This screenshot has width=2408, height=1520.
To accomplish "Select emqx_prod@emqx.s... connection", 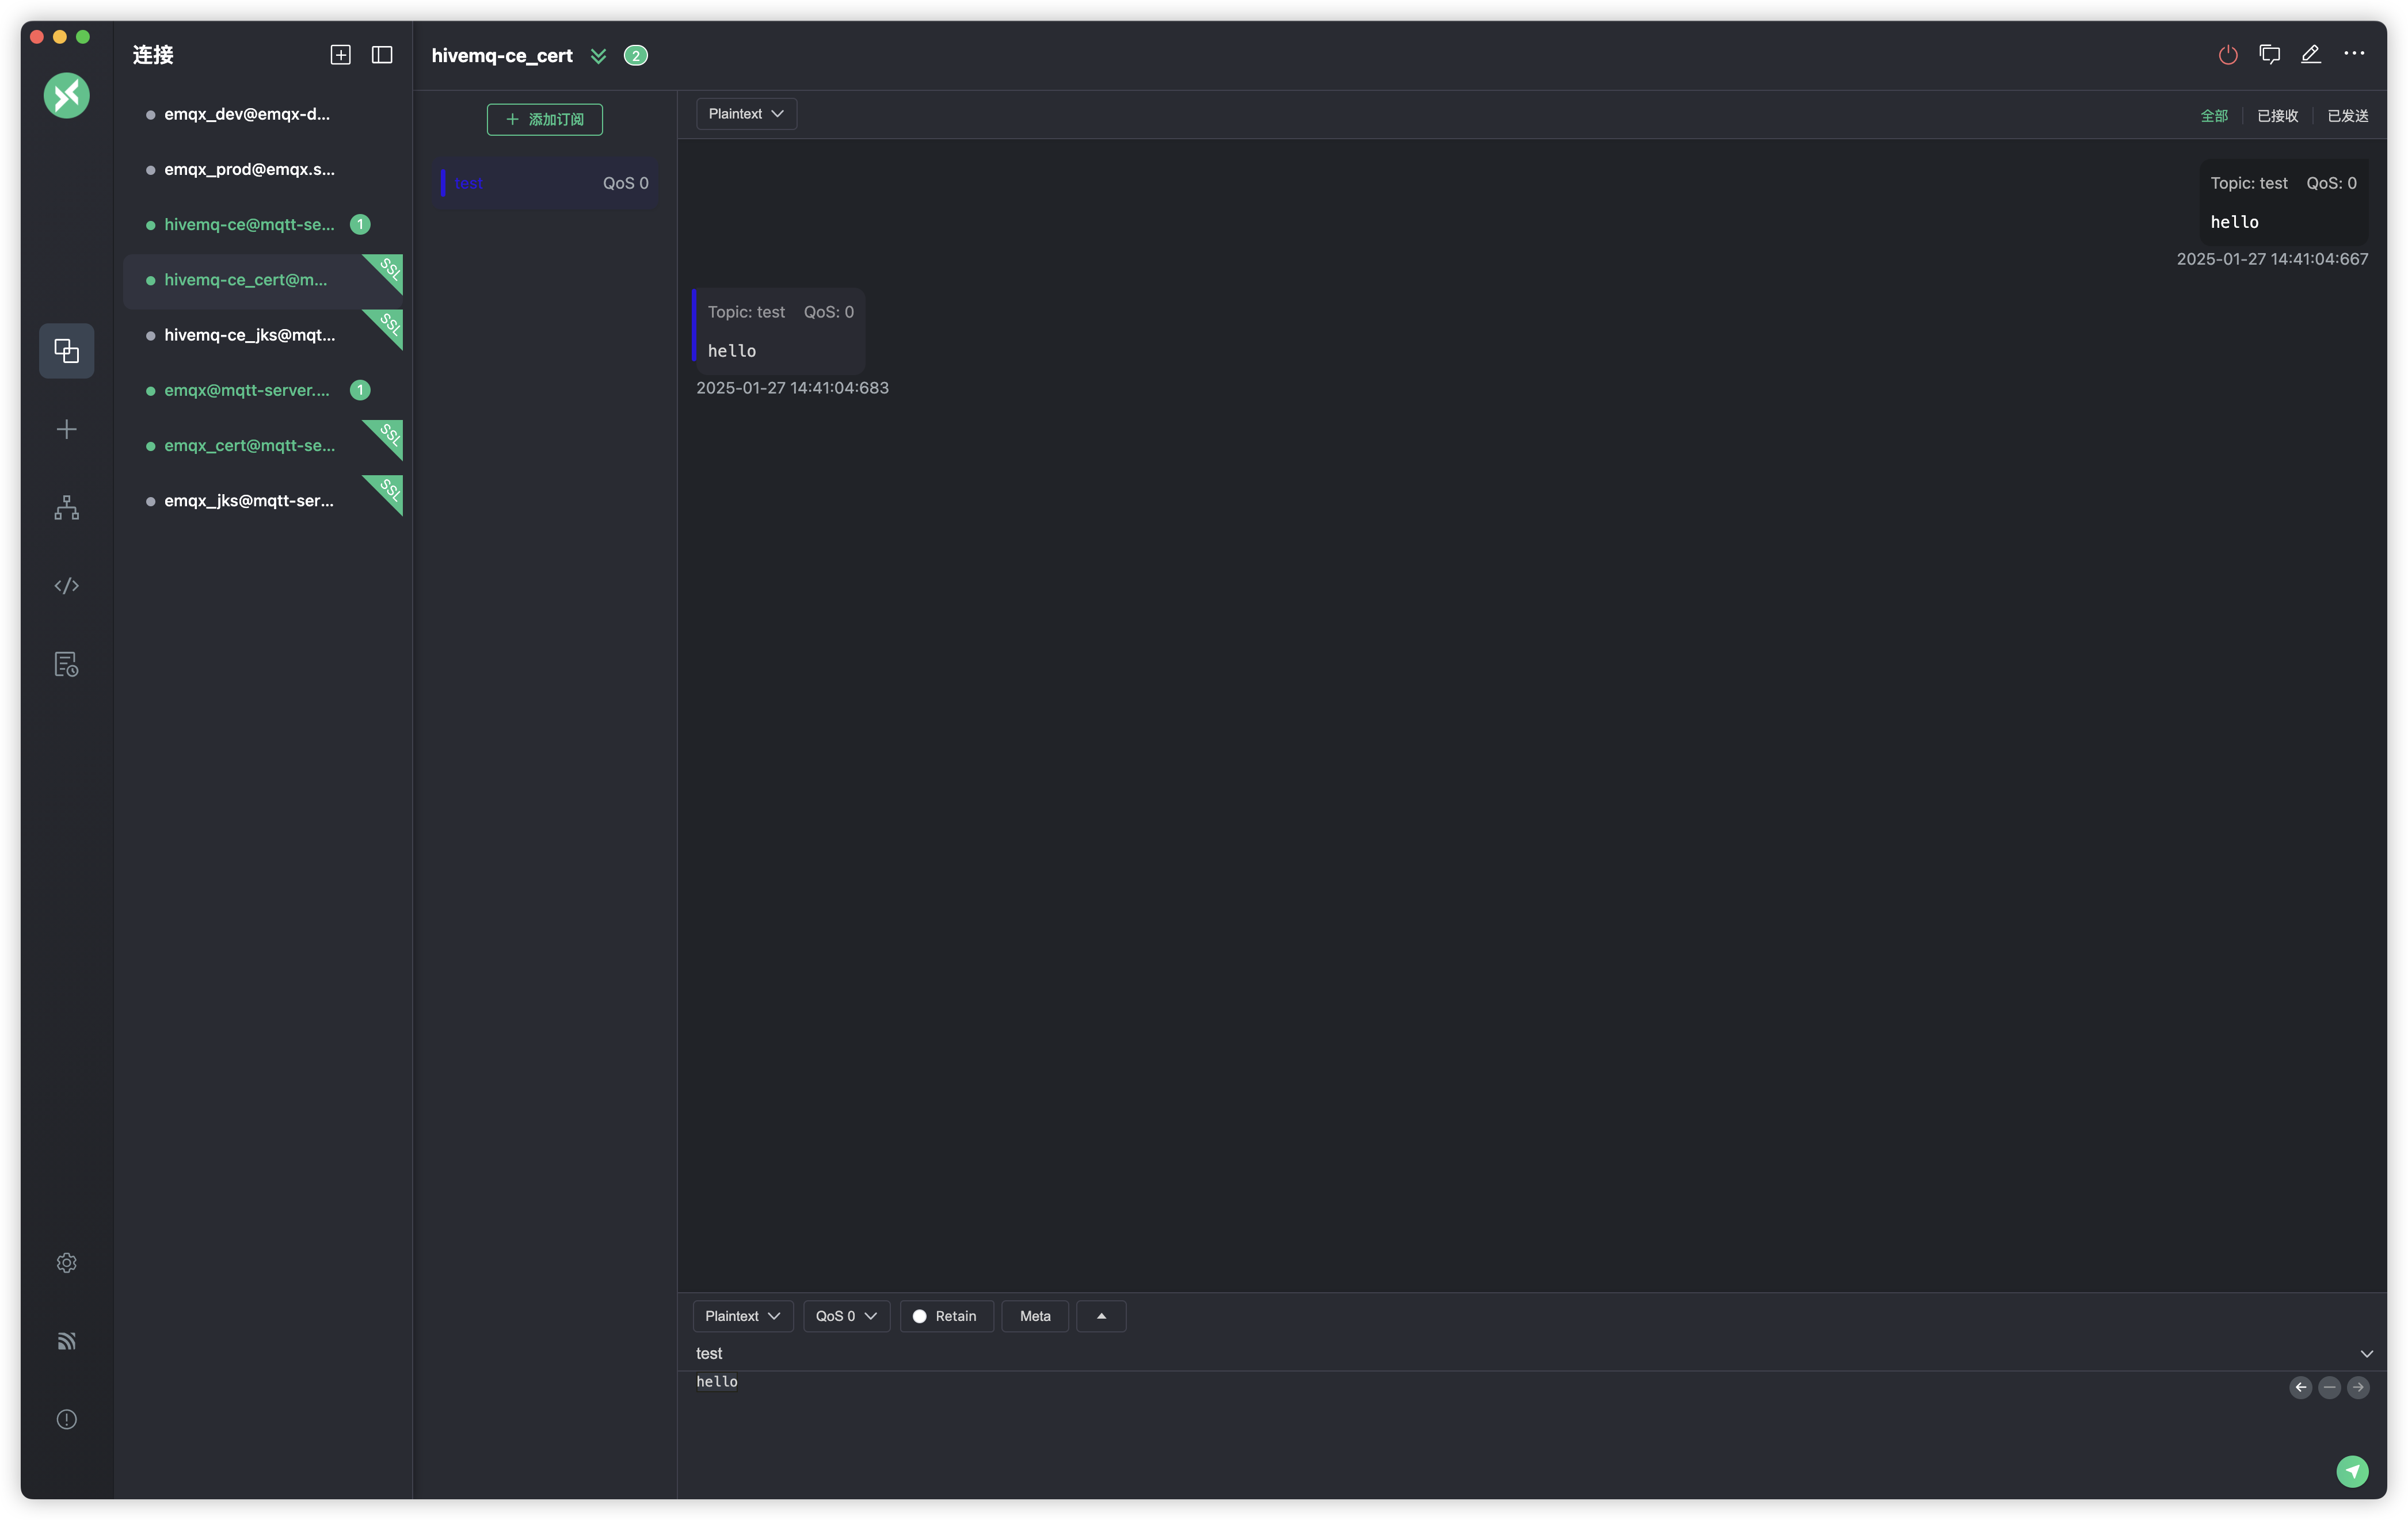I will pyautogui.click(x=262, y=170).
